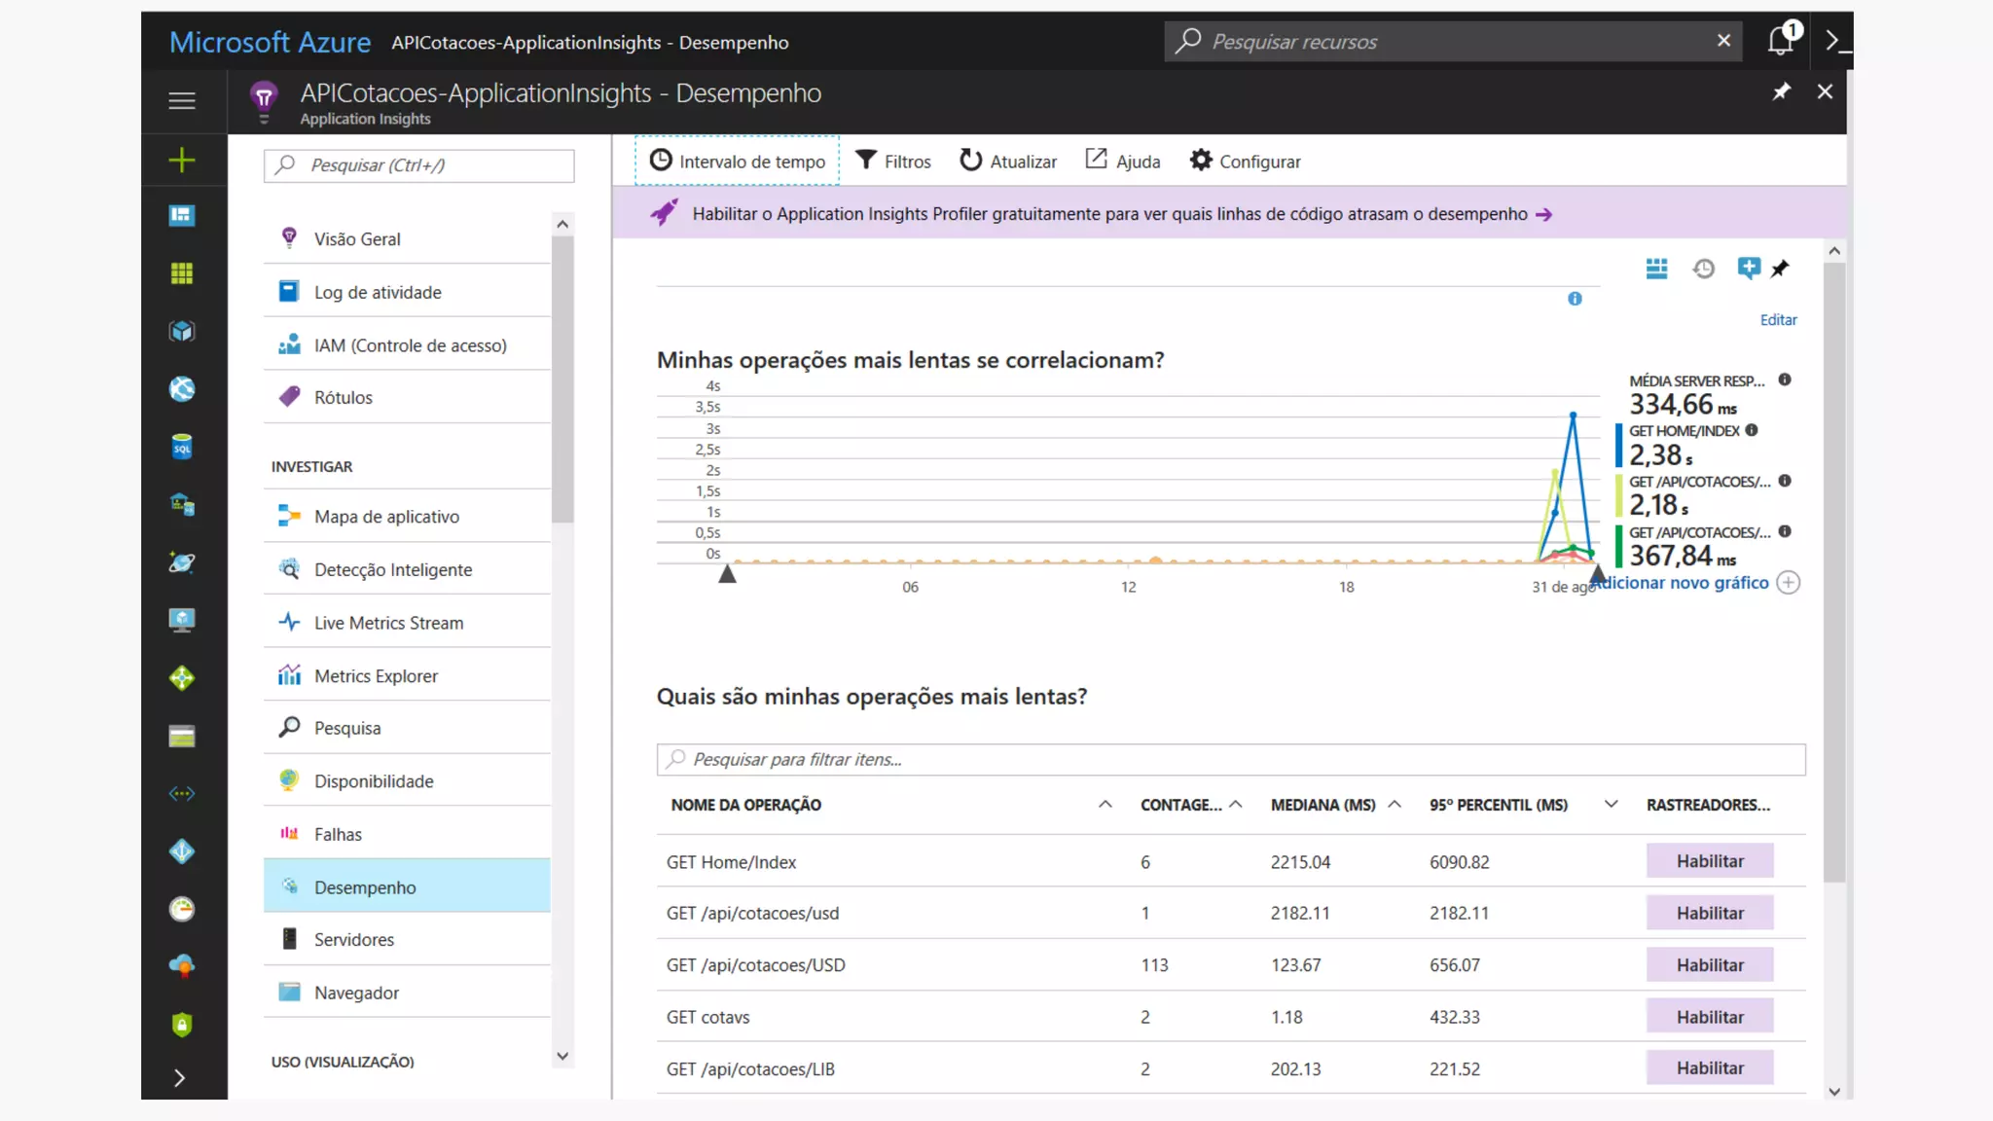Open the dashboard icon in left rail
Screen dimensions: 1993x1121
click(x=182, y=215)
